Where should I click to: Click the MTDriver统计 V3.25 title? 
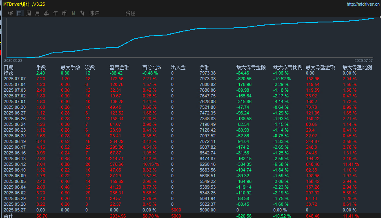click(x=24, y=4)
